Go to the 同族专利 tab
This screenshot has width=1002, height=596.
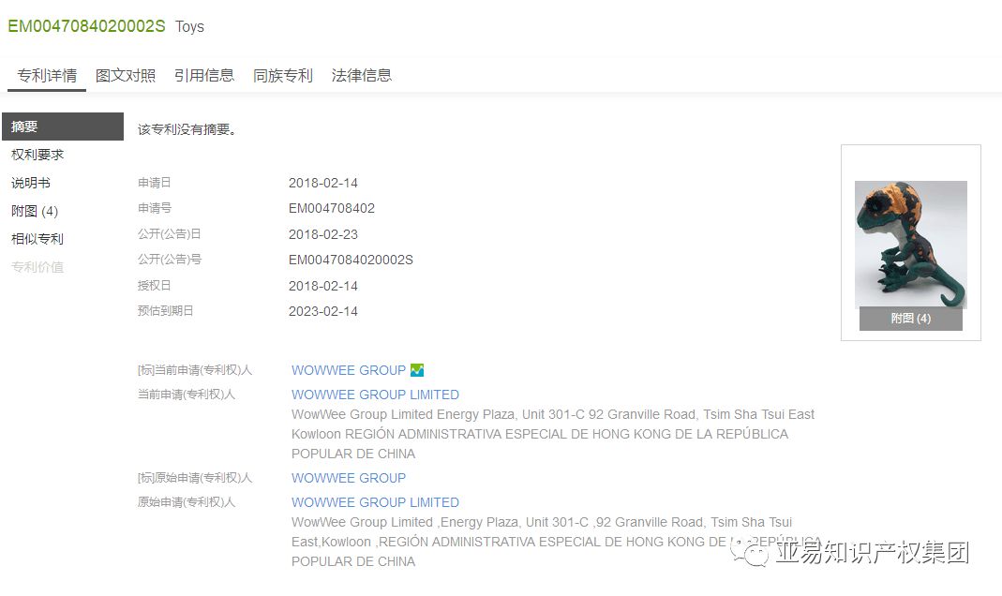[x=283, y=76]
